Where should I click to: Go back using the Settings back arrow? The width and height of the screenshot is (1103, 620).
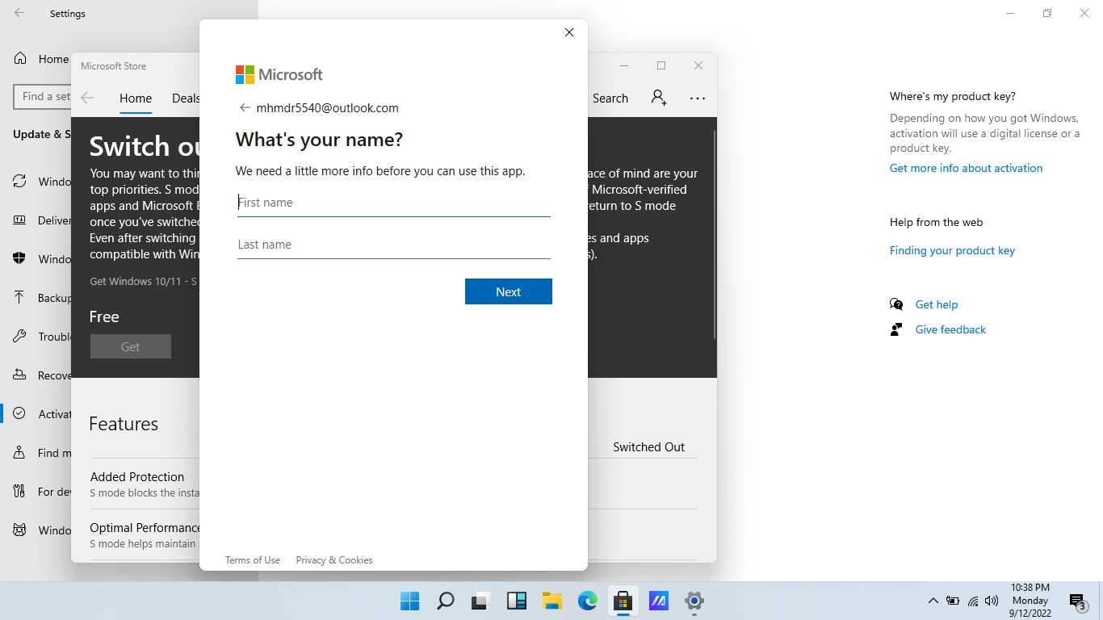tap(19, 14)
